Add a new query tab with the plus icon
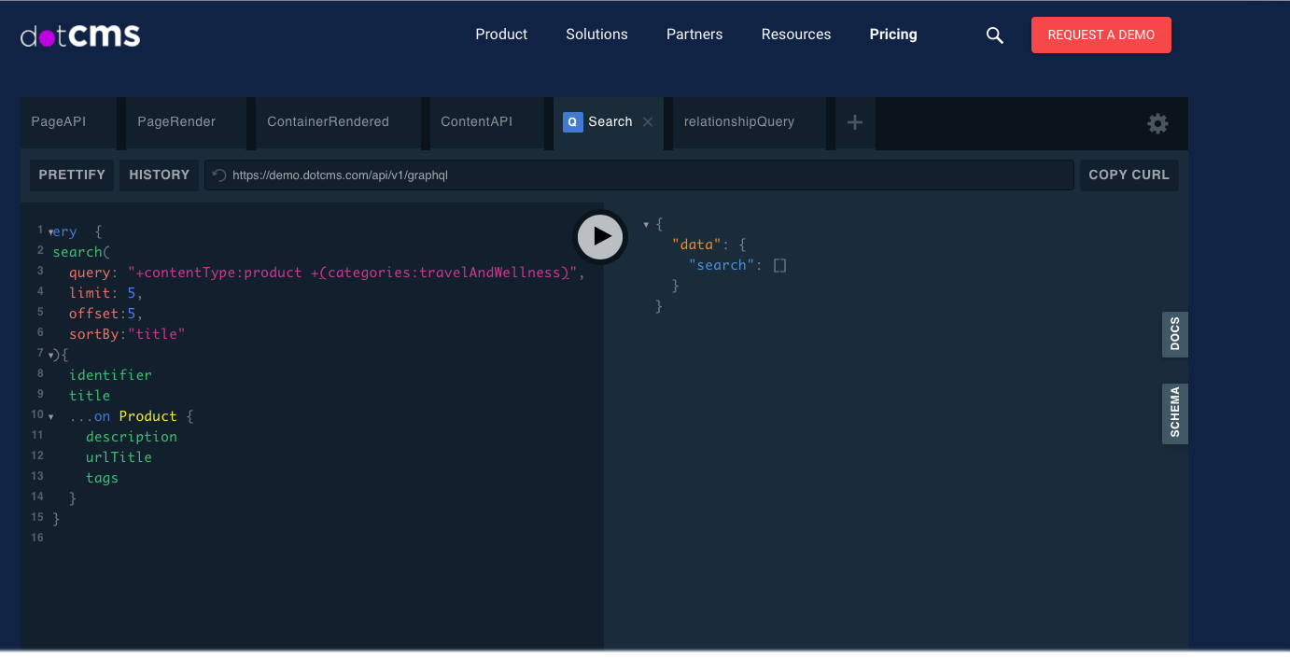 tap(854, 121)
